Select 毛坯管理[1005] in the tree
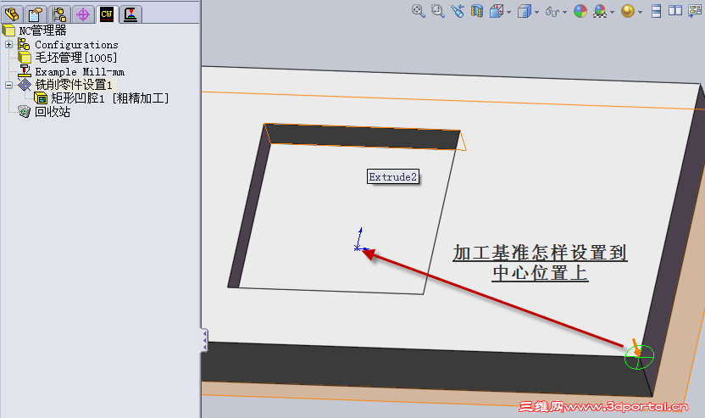The height and width of the screenshot is (418, 705). point(76,58)
